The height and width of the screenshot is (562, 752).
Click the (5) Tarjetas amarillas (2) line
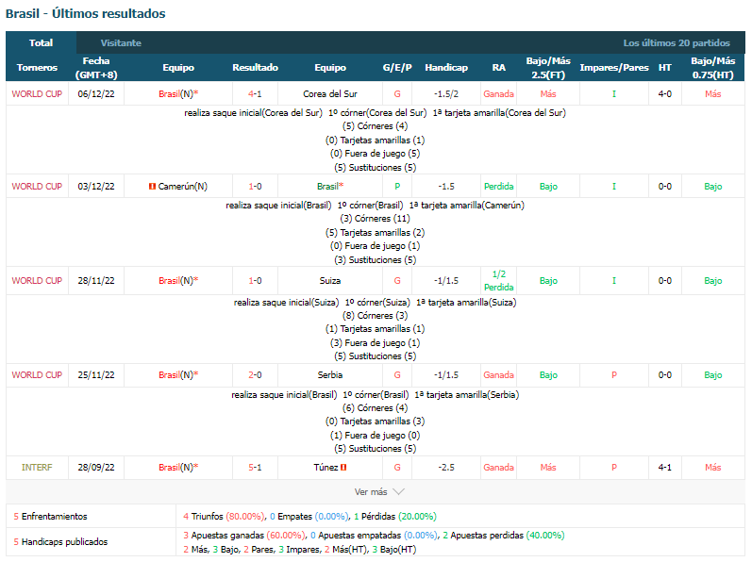(375, 232)
